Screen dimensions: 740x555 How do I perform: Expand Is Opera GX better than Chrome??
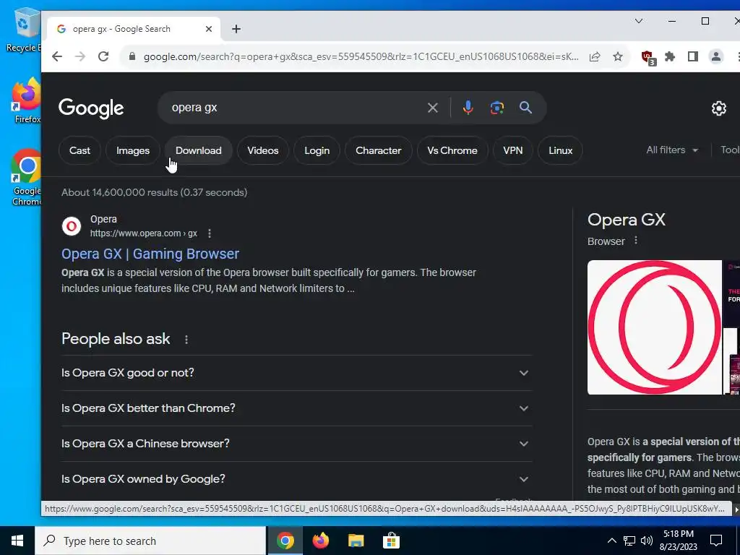click(x=296, y=408)
